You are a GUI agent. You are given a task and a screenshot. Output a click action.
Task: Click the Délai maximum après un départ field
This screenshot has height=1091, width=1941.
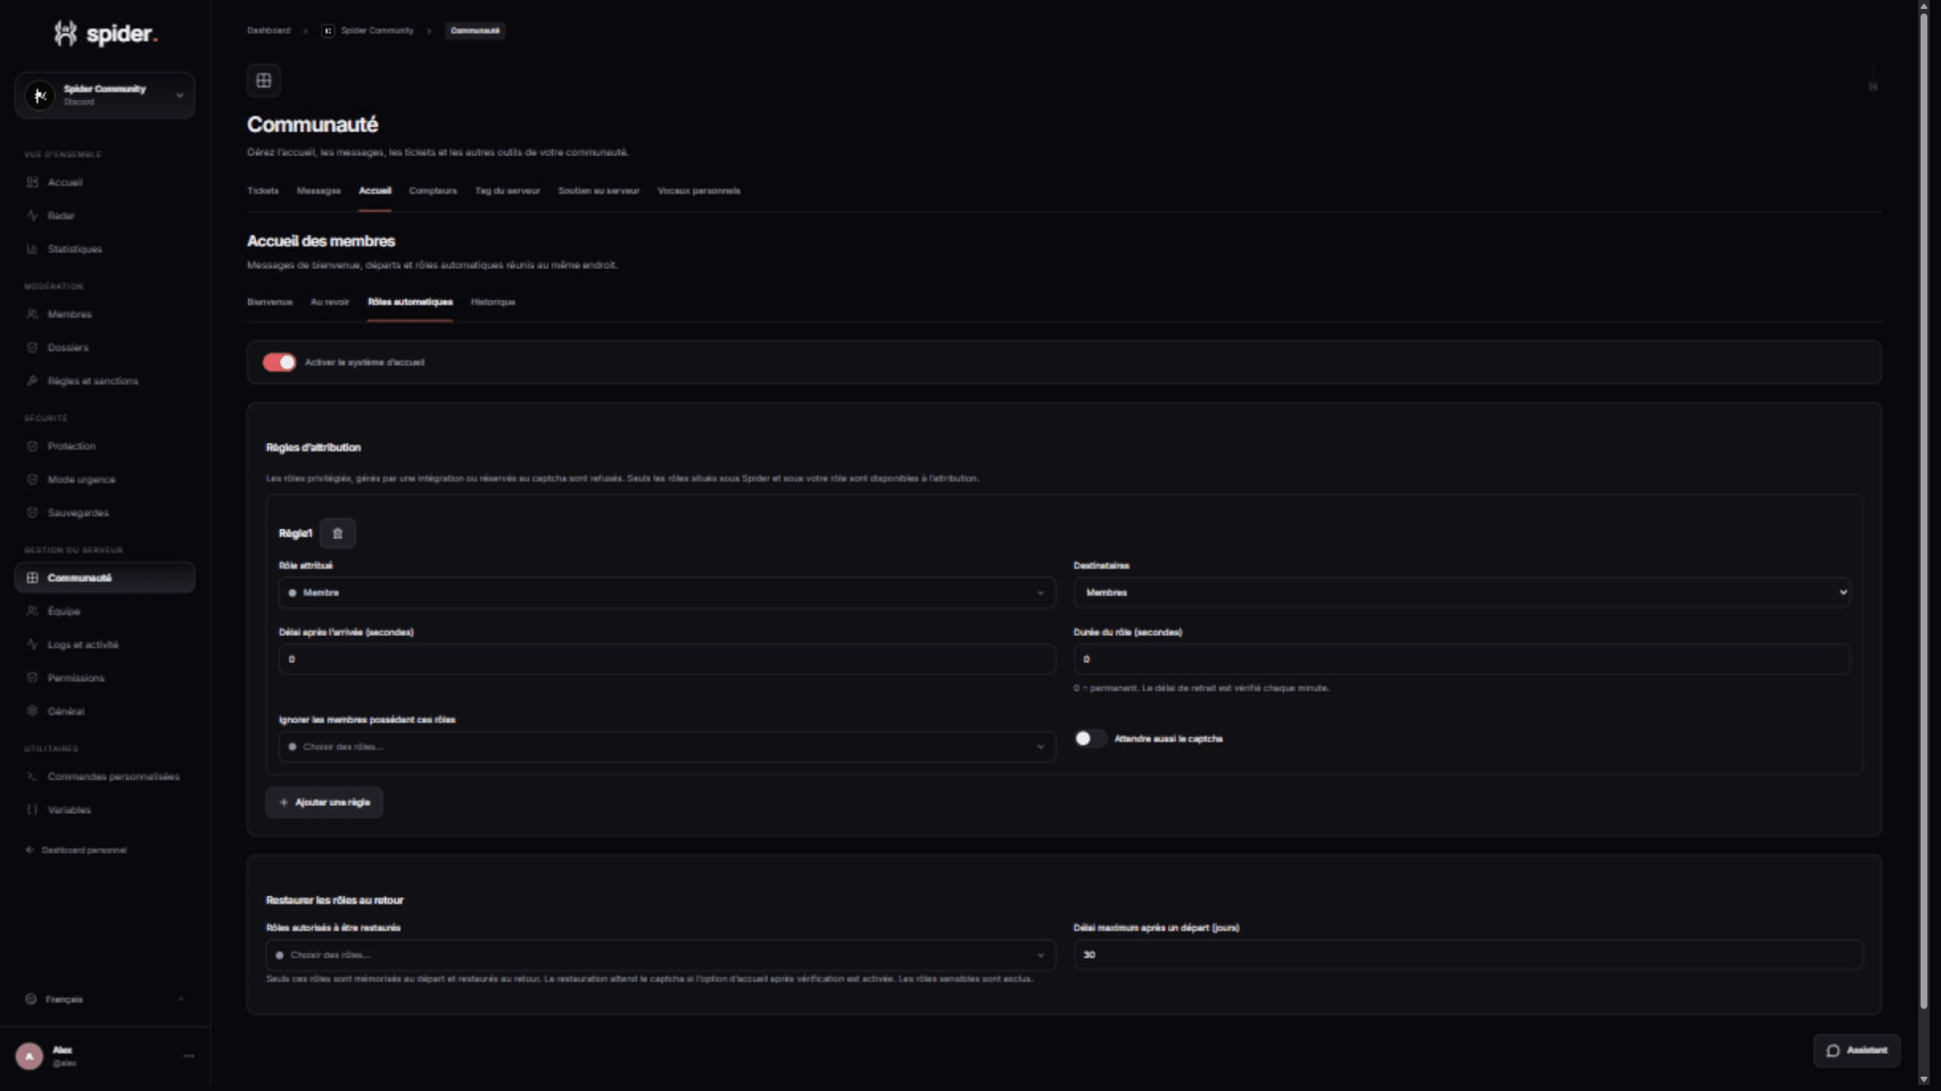[x=1468, y=955]
